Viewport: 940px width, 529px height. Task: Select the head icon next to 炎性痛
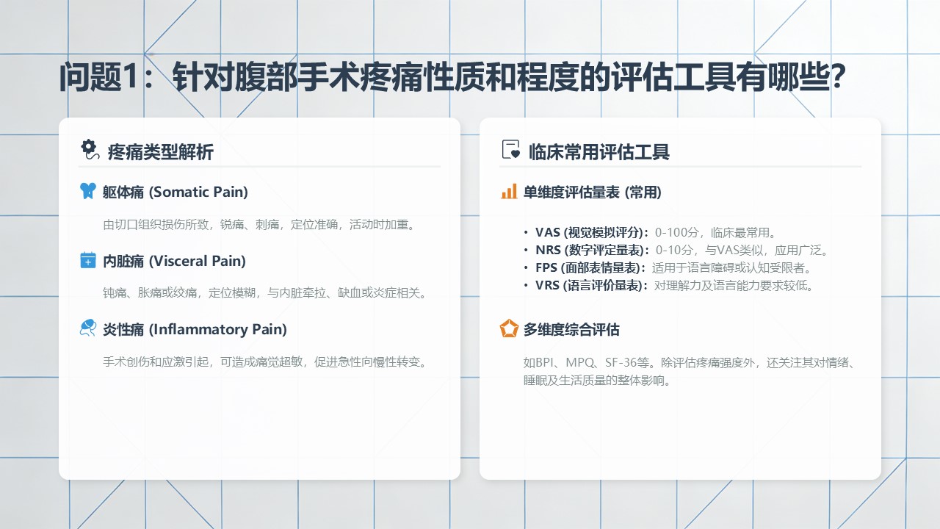coord(88,328)
